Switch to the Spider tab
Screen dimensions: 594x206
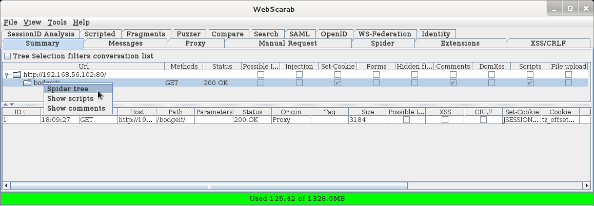tap(383, 43)
